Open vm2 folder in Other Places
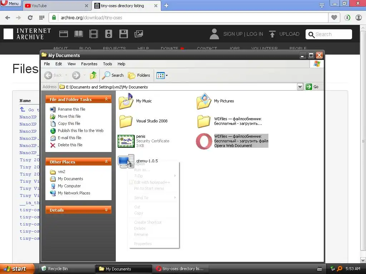This screenshot has width=366, height=274. point(61,172)
